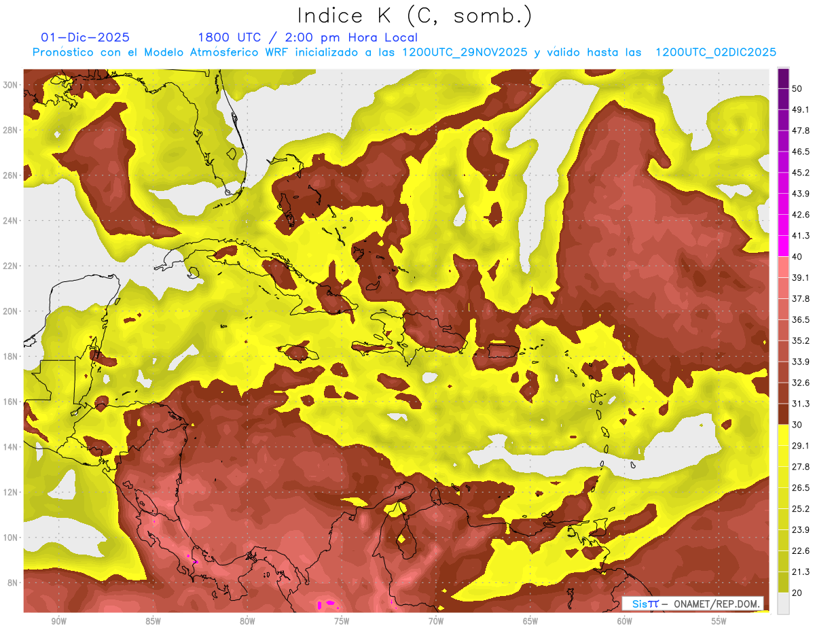This screenshot has height=630, width=815.
Task: Pick the magenta colorbar segment between 40 and 41.3
Action: [783, 246]
